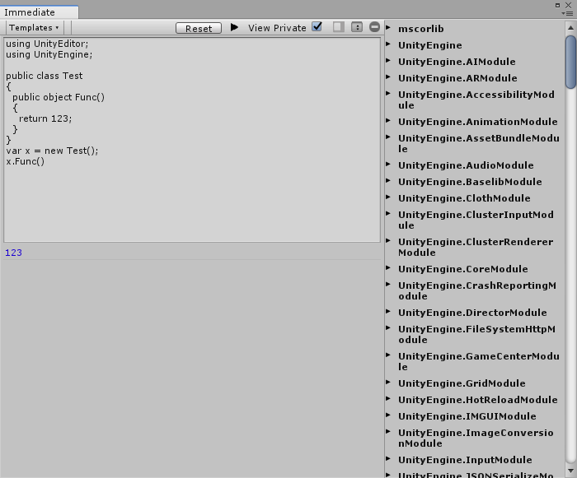Click the scrollbar down arrow

[x=570, y=471]
